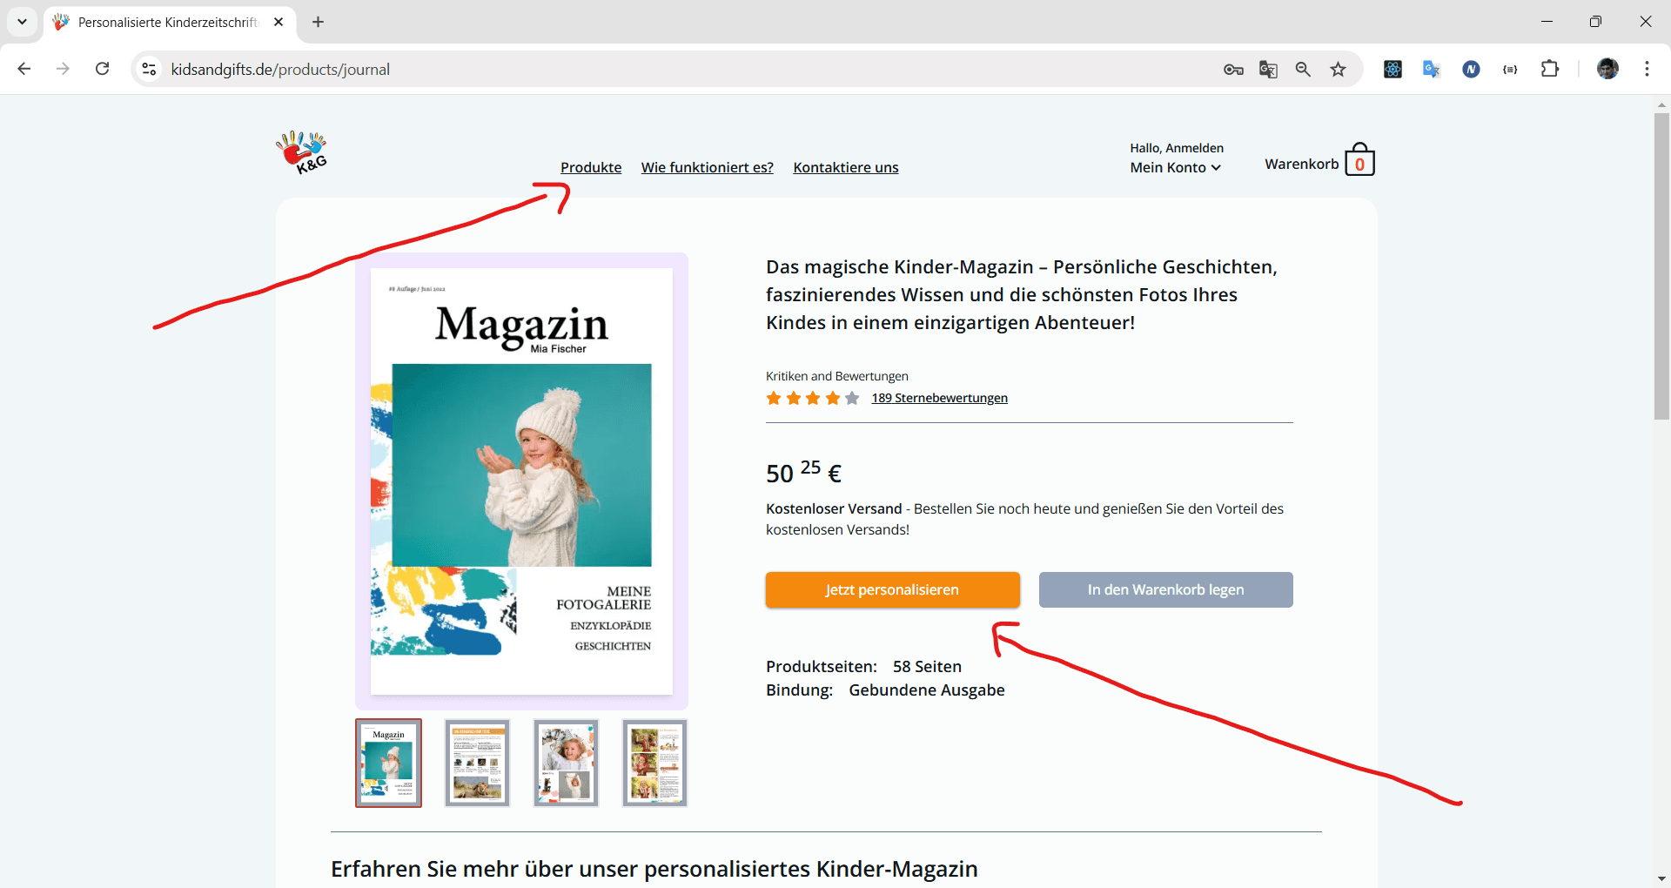
Task: Select the second magazine preview thumbnail
Action: coord(477,763)
